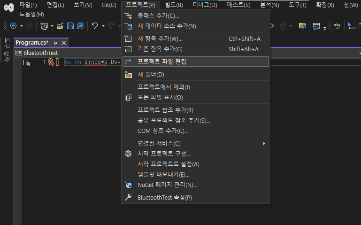Click the gear icon next to startup project configuration
The width and height of the screenshot is (361, 225).
[x=128, y=154]
